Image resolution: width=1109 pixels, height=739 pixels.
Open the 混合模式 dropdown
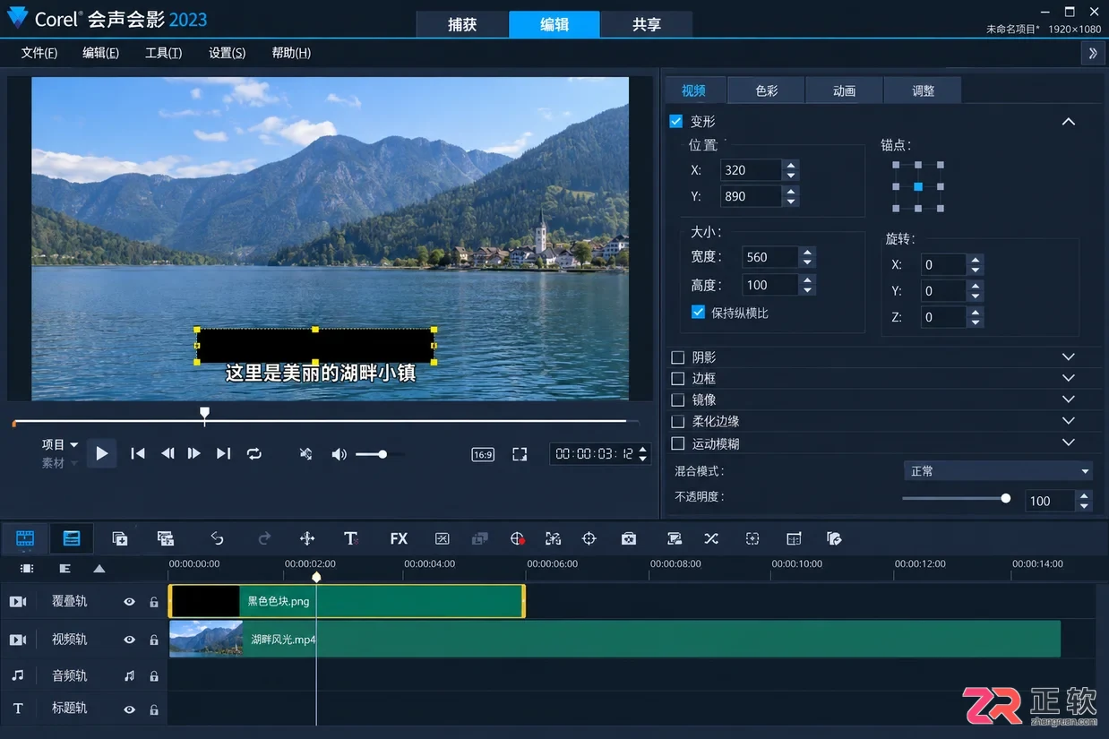click(998, 471)
